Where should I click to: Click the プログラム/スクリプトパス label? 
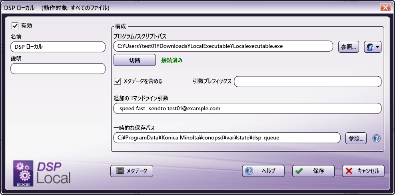pos(140,37)
